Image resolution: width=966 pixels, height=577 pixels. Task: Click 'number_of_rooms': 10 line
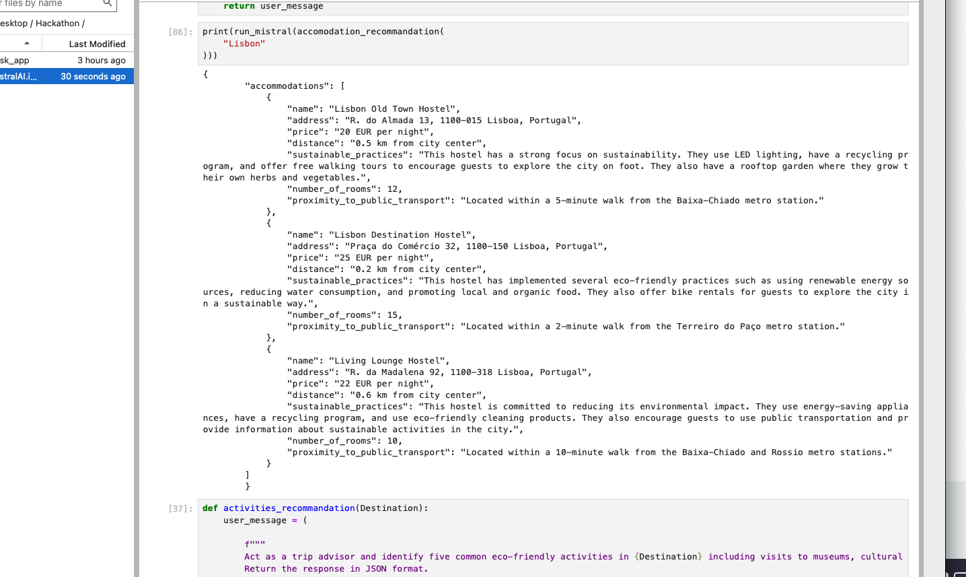[x=344, y=440]
